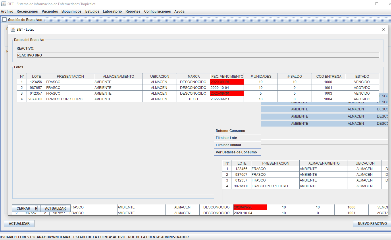This screenshot has width=391, height=240.
Task: Select lote 012357 in top table
Action: [x=36, y=93]
